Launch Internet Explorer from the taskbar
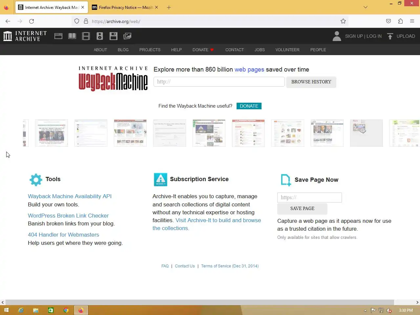The width and height of the screenshot is (420, 315). coord(21,310)
